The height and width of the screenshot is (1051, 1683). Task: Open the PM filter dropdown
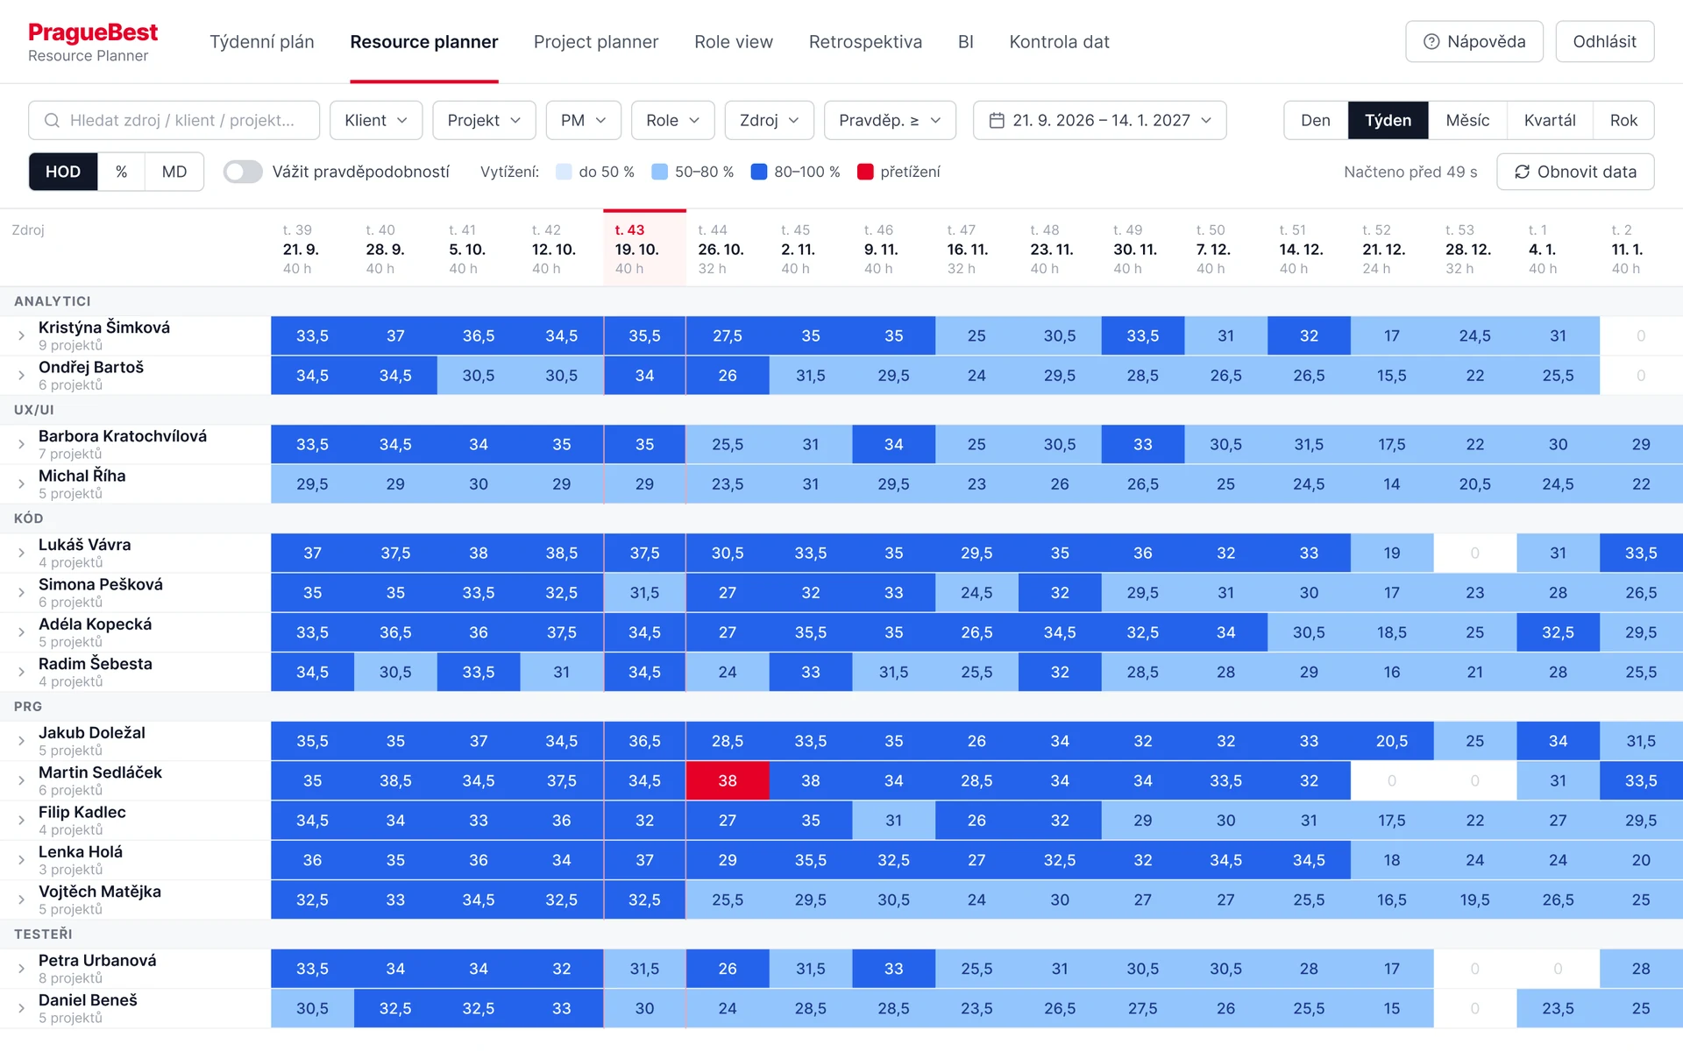pos(583,120)
